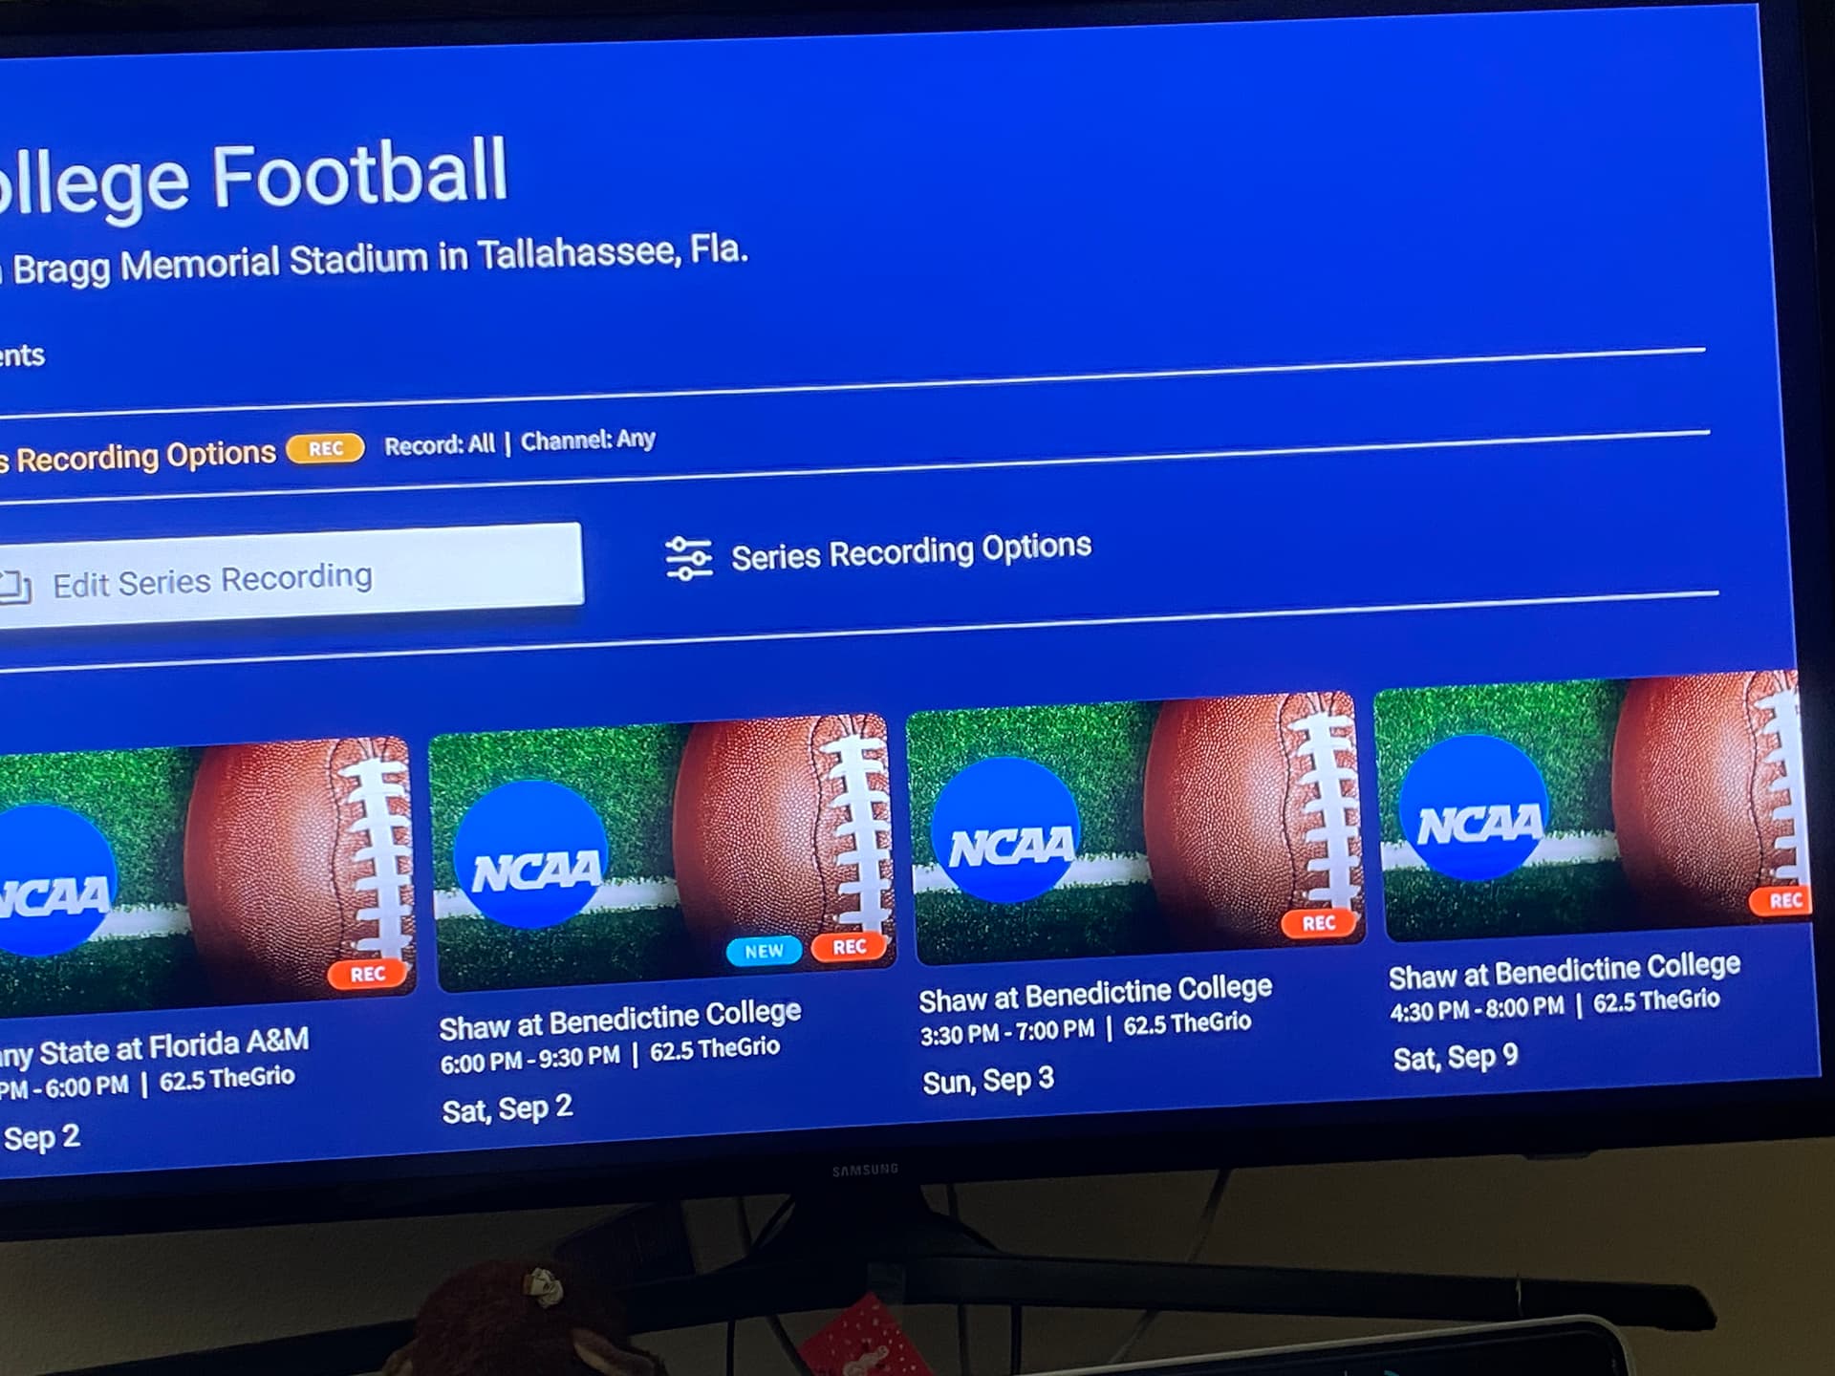Click REC badge on Florida A&M game thumbnail
This screenshot has height=1376, width=1835.
coord(367,974)
